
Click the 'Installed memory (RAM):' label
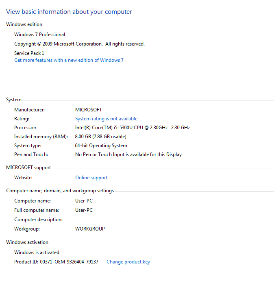click(x=41, y=137)
